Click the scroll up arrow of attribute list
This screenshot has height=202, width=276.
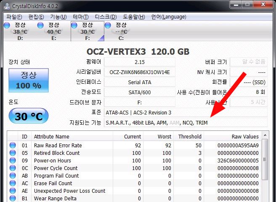265,136
